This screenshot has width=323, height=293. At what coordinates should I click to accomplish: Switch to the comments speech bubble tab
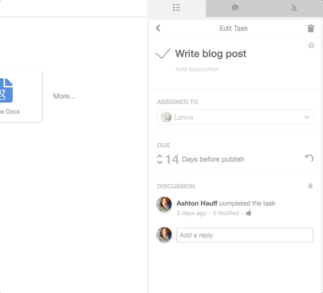coord(235,8)
